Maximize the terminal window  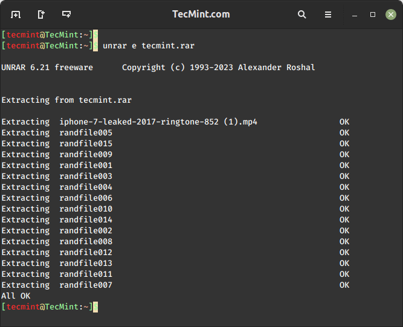tap(373, 15)
